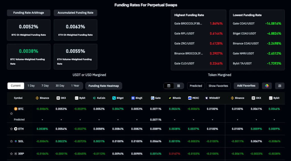Click the first Bybit logo in header
Screen dimensions: 291x161
(76, 98)
